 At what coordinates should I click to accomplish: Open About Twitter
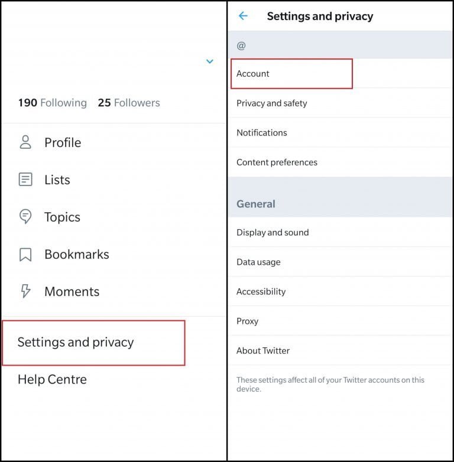[x=263, y=351]
